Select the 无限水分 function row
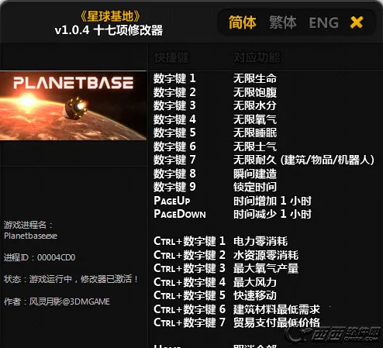 point(255,105)
